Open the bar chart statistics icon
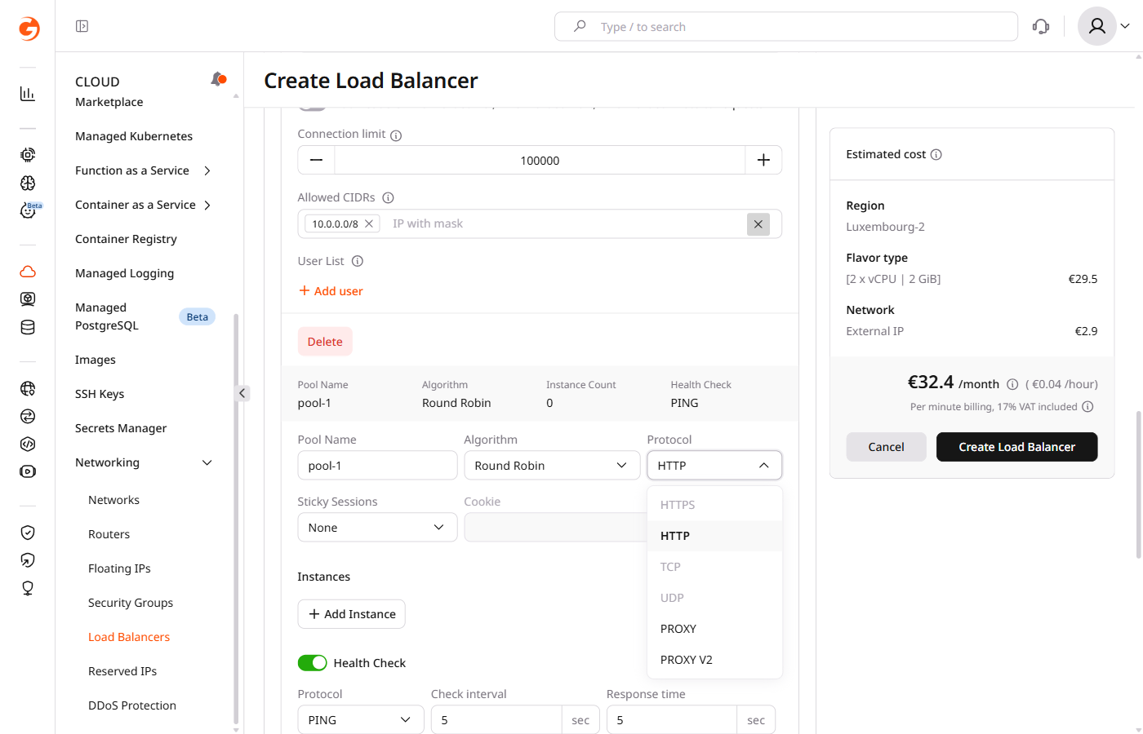Screen dimensions: 1143x734 click(28, 94)
